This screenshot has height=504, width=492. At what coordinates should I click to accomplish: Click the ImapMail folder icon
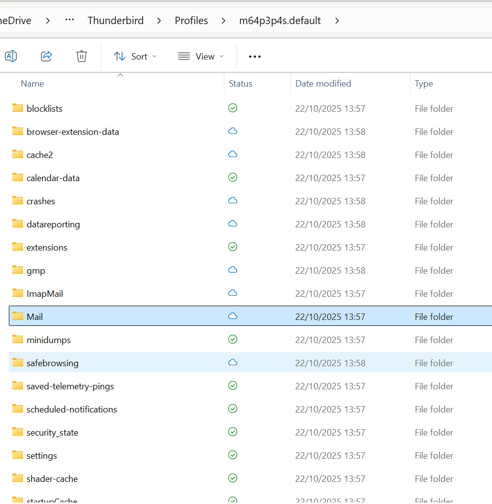(18, 293)
